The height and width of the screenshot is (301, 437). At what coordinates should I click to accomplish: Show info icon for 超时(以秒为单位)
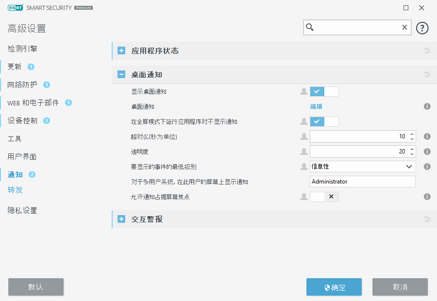(x=427, y=136)
